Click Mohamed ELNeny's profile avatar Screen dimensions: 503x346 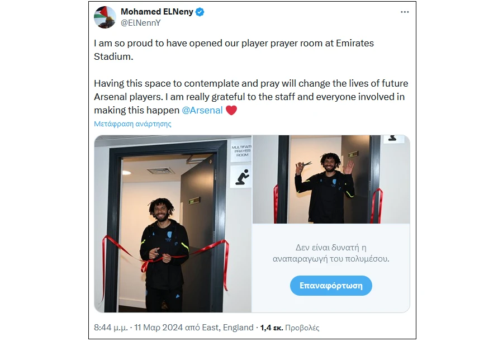point(105,17)
